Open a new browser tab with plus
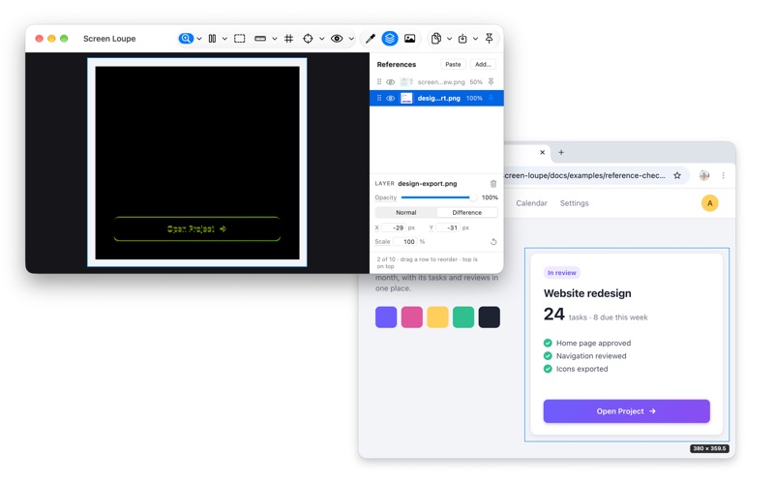Image resolution: width=774 pixels, height=484 pixels. click(561, 152)
